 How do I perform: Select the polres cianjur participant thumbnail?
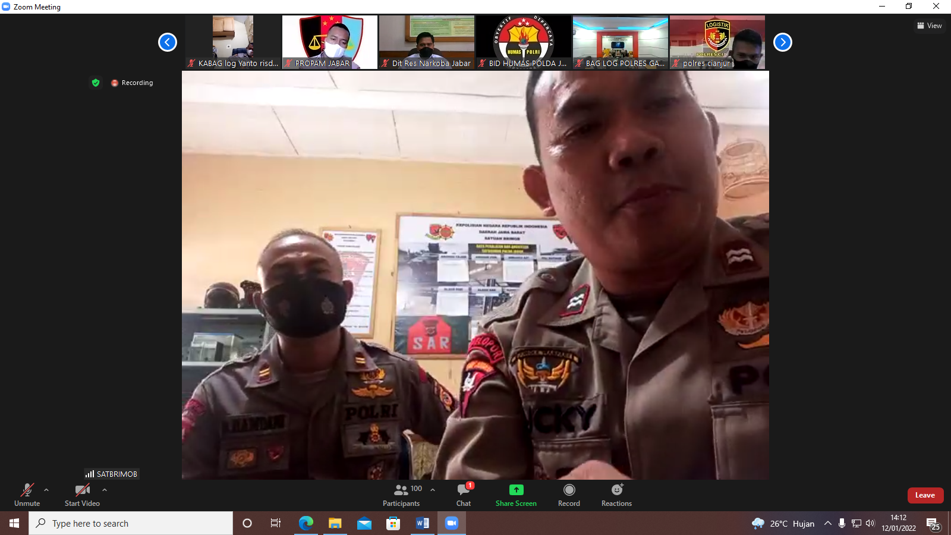[x=717, y=42]
